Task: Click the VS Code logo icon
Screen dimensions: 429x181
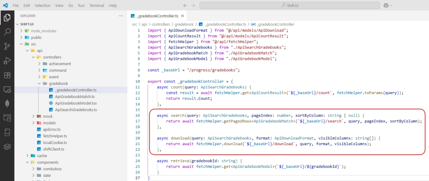Action: pyautogui.click(x=5, y=5)
